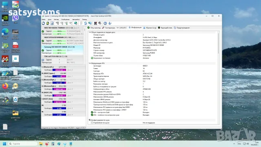Click the dark monitor toolbar icon
Screen dimensions: 261x147
point(95,23)
